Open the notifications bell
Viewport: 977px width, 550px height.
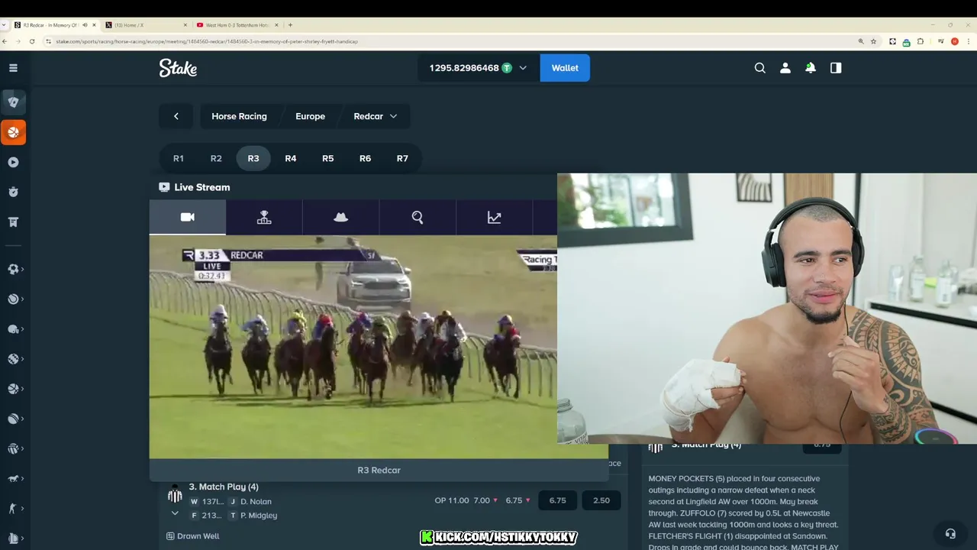(x=811, y=68)
